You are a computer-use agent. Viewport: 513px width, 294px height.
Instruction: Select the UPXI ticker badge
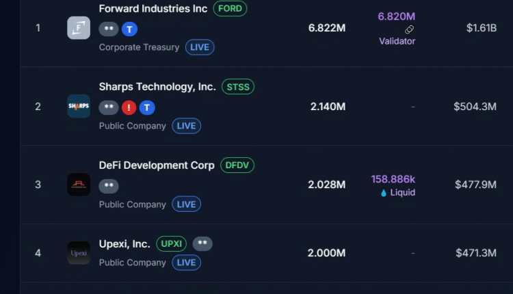tap(171, 243)
